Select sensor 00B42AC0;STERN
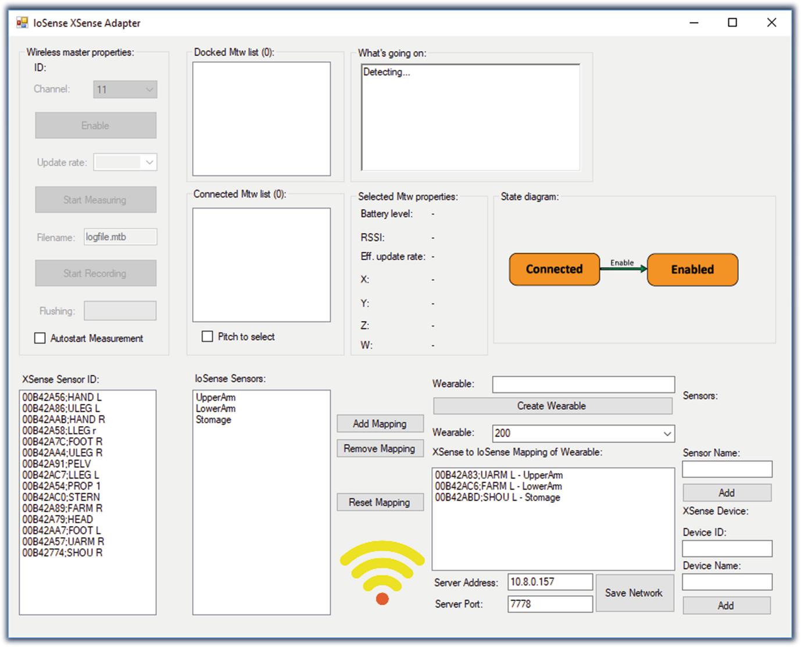This screenshot has width=801, height=647. click(x=61, y=497)
